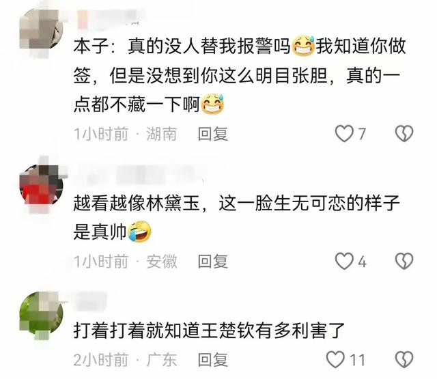Viewport: 437px width, 379px height.
Task: Open the green third commenter's avatar
Action: tap(41, 313)
